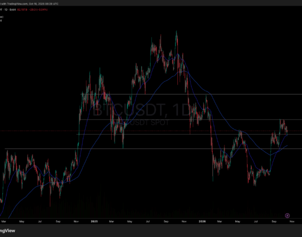Click the 2025 year label on time axis
This screenshot has height=237, width=302.
94,222
